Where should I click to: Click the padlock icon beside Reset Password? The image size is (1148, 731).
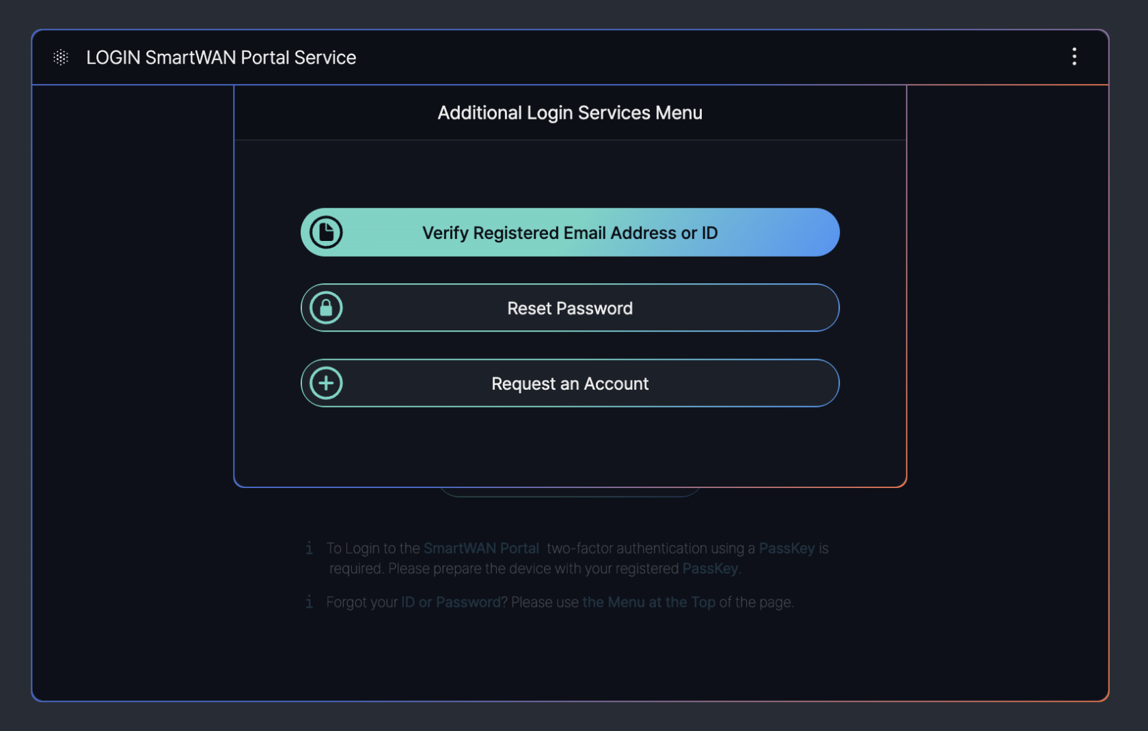click(326, 308)
